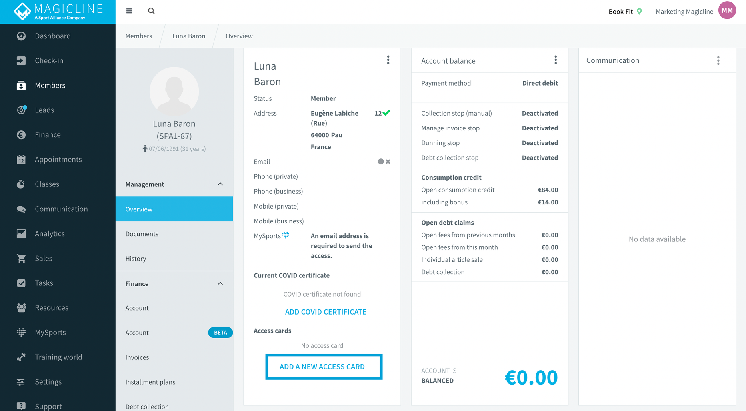Click the Book-Fit location pin icon
This screenshot has height=411, width=746.
tap(639, 12)
